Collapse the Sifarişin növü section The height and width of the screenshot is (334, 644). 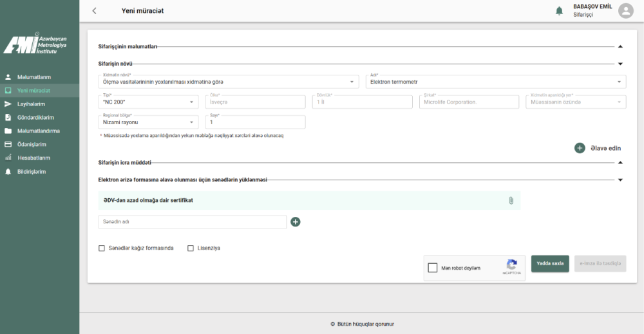pos(620,64)
